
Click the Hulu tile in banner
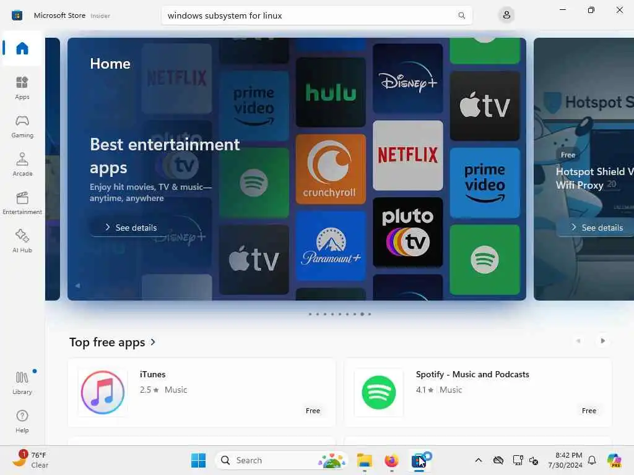(x=331, y=93)
